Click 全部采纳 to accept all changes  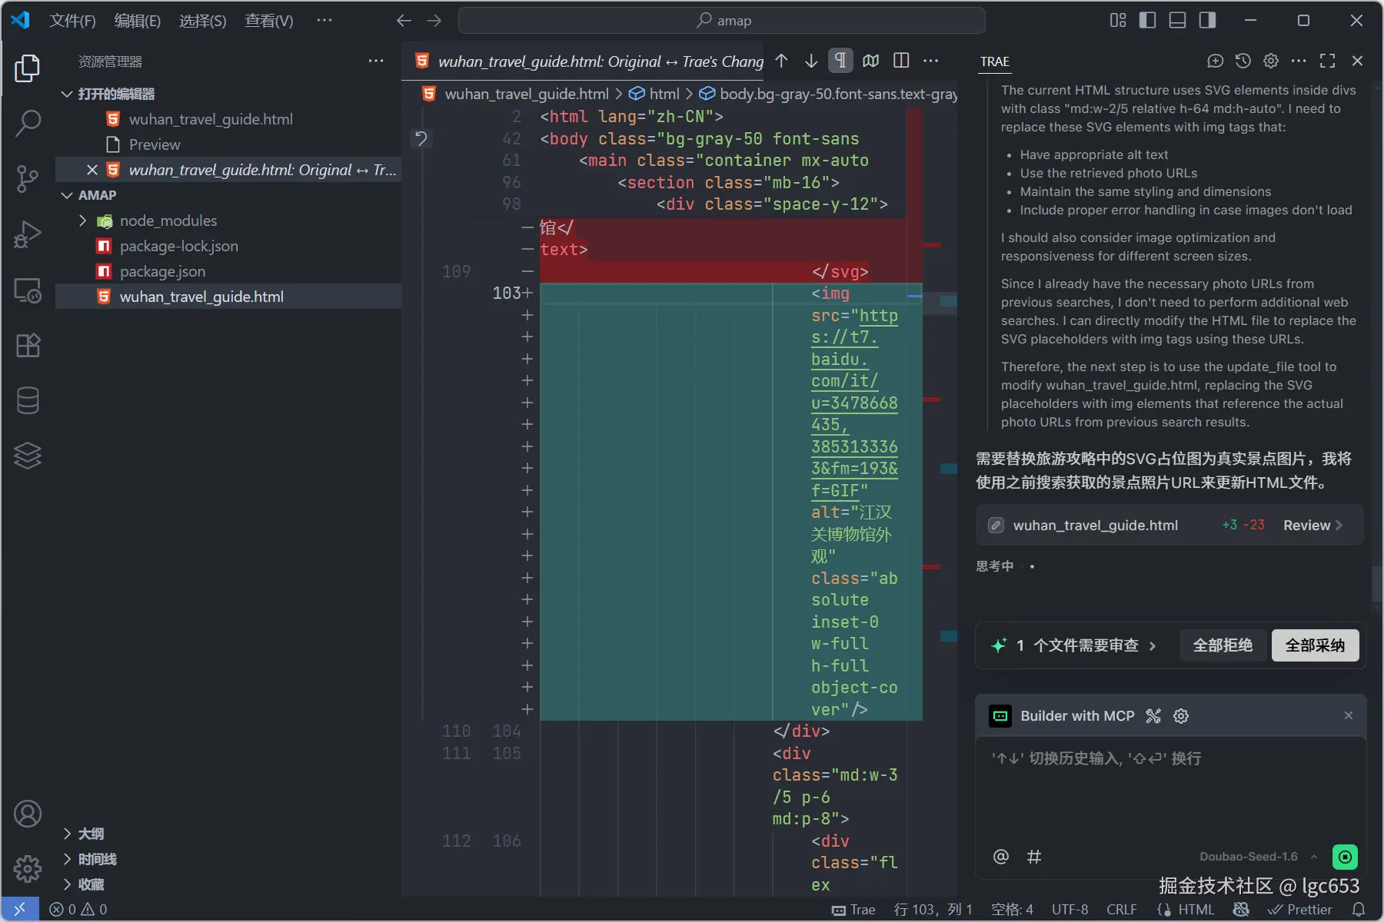click(x=1315, y=645)
